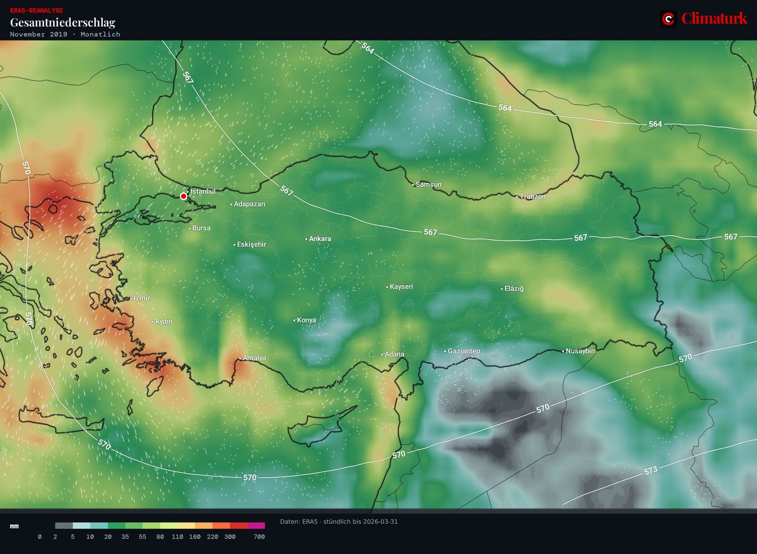Screen dimensions: 757x554
Task: Select the Konya city label
Action: pos(306,320)
